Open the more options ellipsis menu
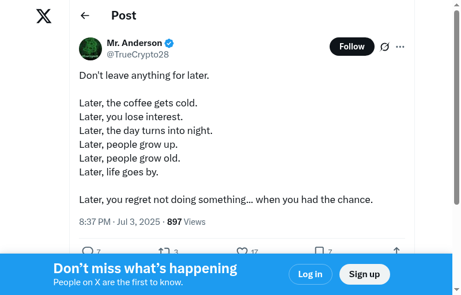The width and height of the screenshot is (461, 295). click(x=400, y=47)
